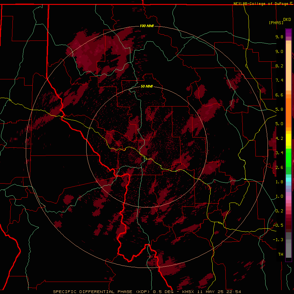Click the pink segment of the color bar
Viewport: 294px width, 294px height.
point(288,198)
